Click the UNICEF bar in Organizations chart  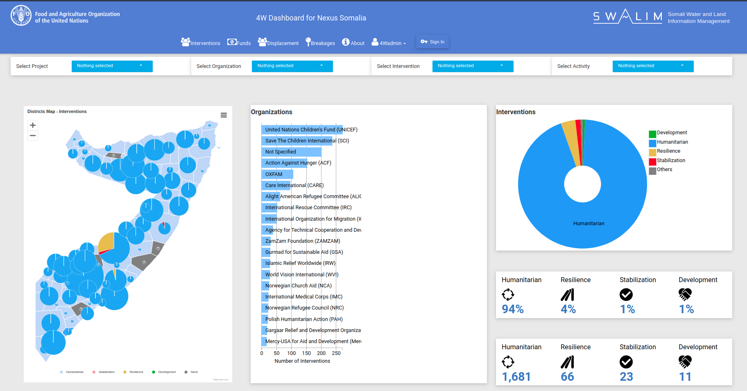(x=302, y=130)
